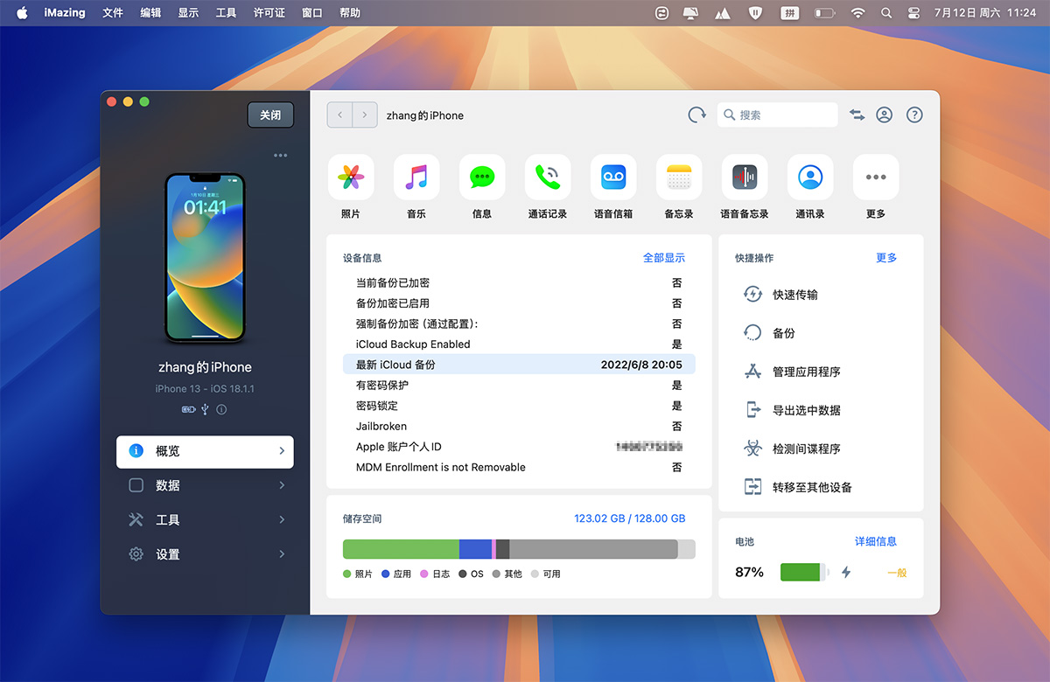Click the device info circle icon under iPhone 13
Image resolution: width=1050 pixels, height=682 pixels.
[x=221, y=409]
